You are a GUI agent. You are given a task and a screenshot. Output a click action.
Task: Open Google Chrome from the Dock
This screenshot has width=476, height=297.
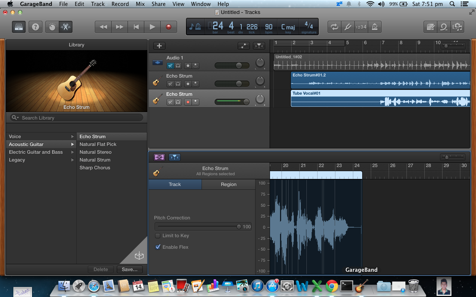pos(332,286)
